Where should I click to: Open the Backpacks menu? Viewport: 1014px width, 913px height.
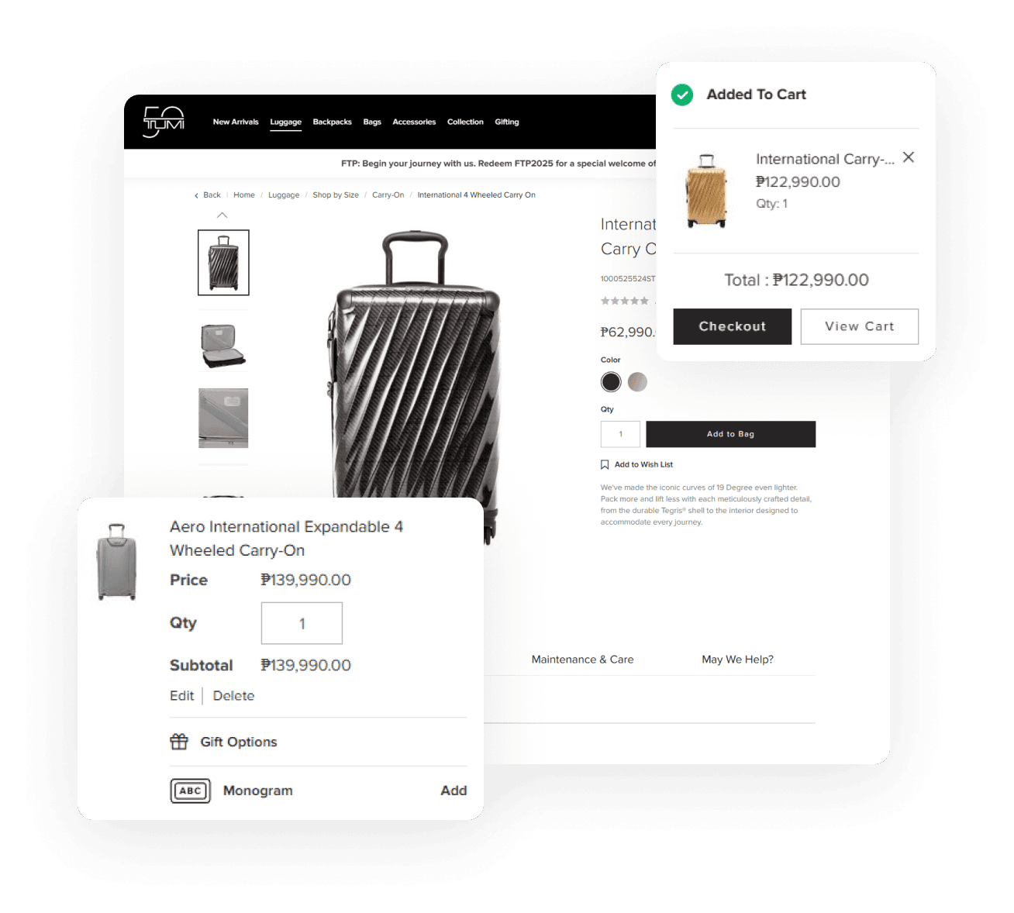click(x=332, y=122)
